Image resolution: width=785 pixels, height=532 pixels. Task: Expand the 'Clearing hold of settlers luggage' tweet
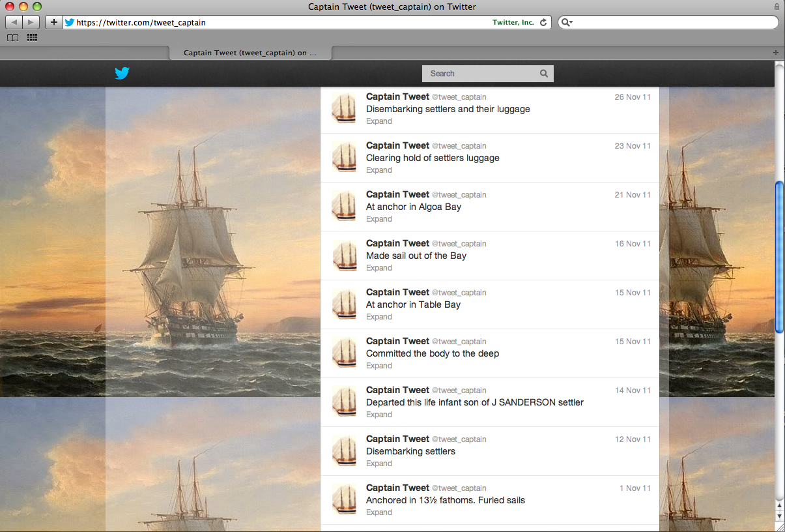coord(379,170)
